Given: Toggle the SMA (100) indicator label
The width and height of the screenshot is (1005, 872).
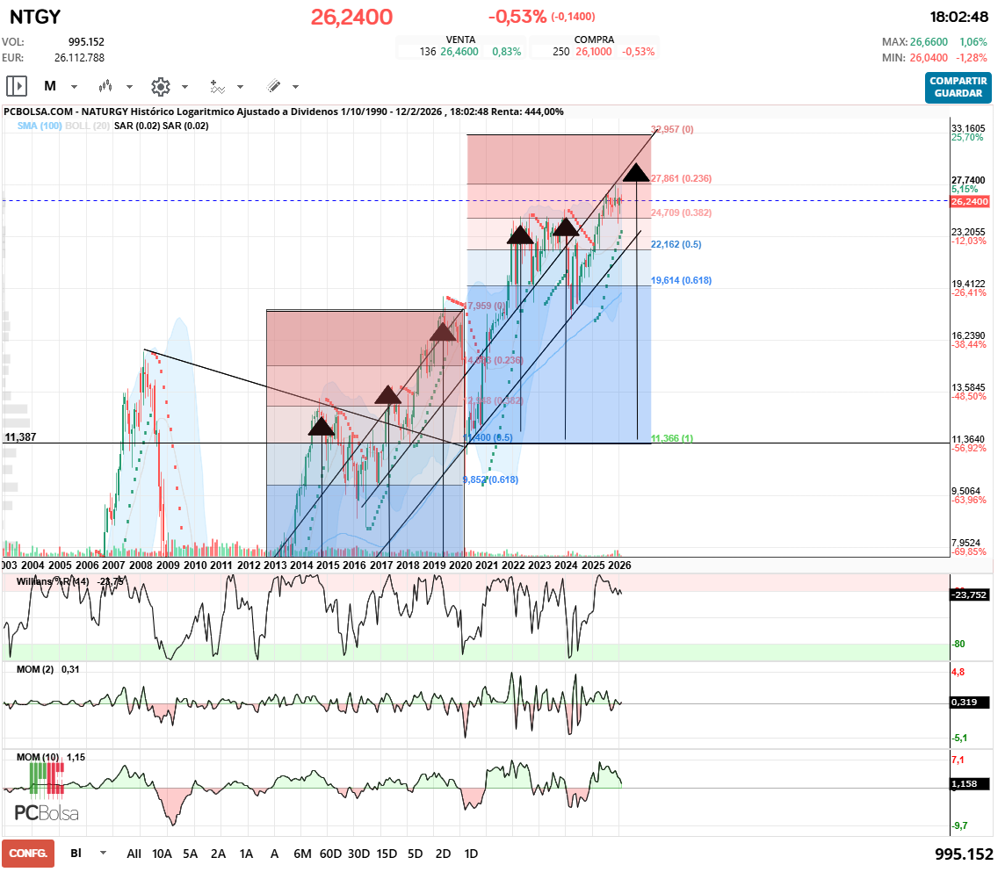Looking at the screenshot, I should click(39, 126).
